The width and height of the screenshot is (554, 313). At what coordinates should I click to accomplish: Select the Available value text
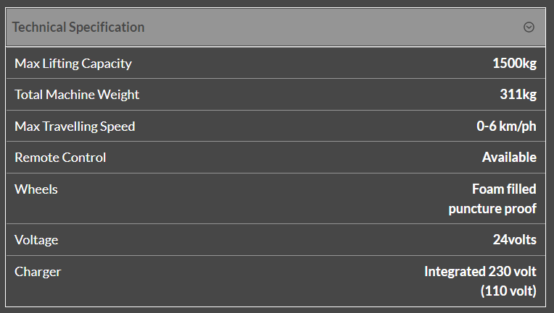tap(509, 158)
